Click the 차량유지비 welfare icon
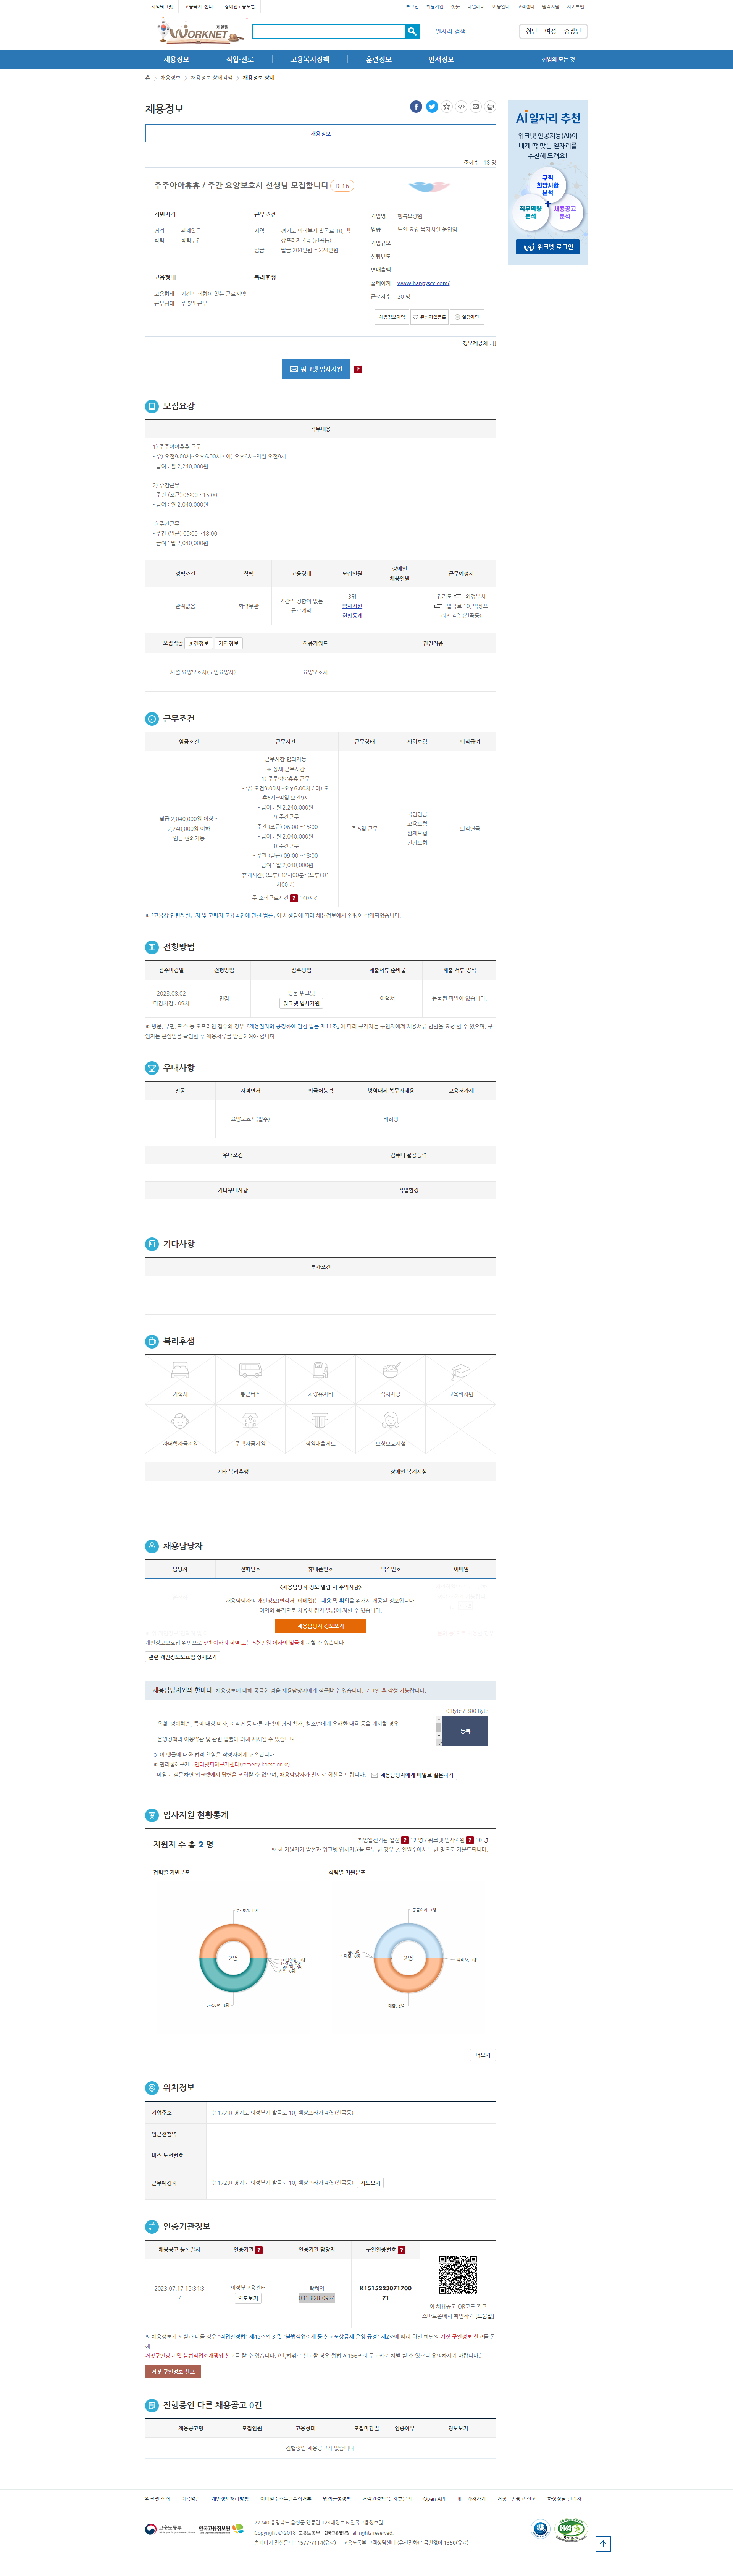 coord(320,1370)
